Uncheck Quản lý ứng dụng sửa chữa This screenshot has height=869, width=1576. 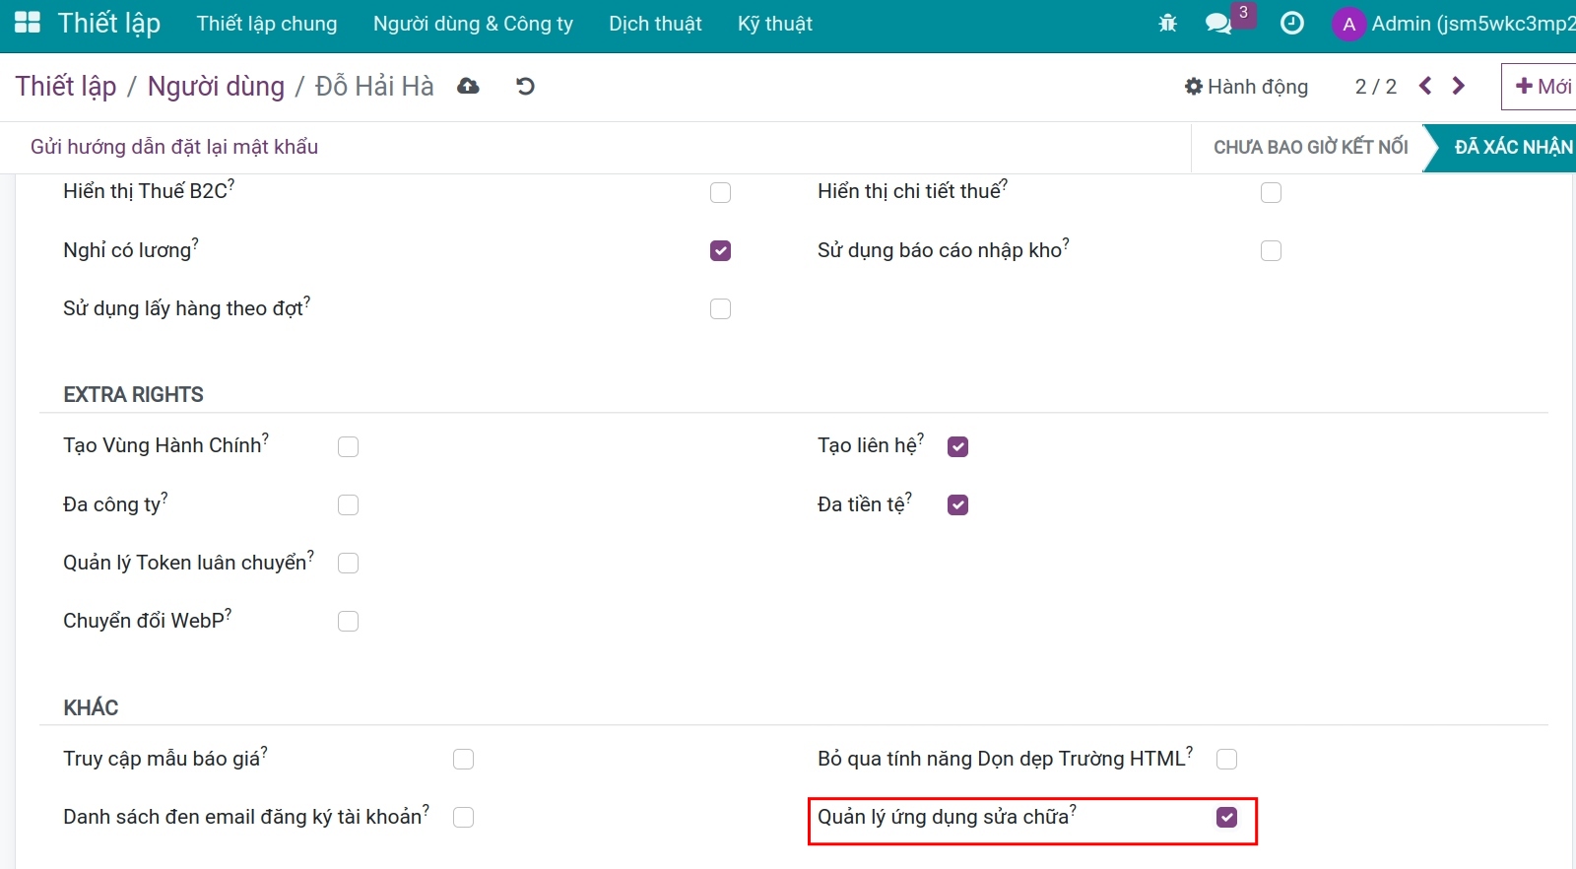click(1226, 818)
